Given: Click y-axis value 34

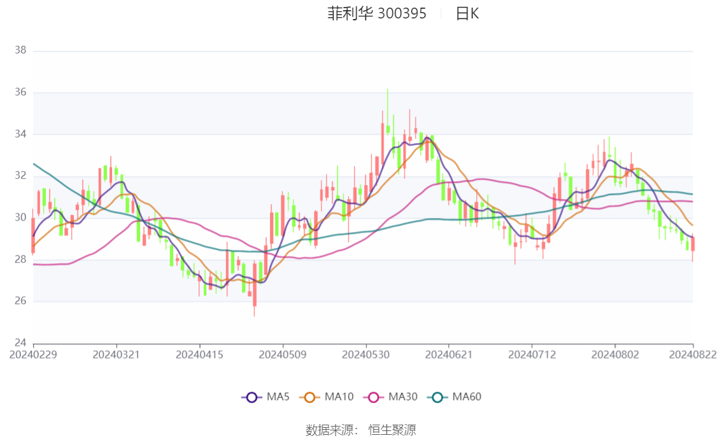Looking at the screenshot, I should coord(20,134).
